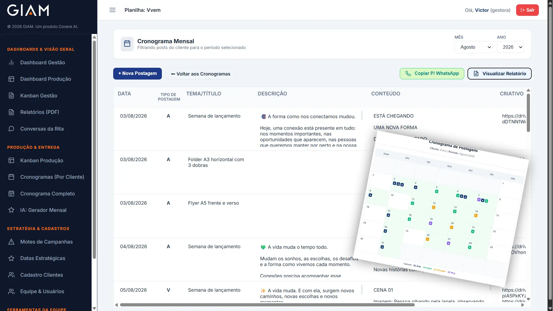Image resolution: width=553 pixels, height=311 pixels.
Task: Open Cronograma Completo menu item
Action: (x=47, y=194)
